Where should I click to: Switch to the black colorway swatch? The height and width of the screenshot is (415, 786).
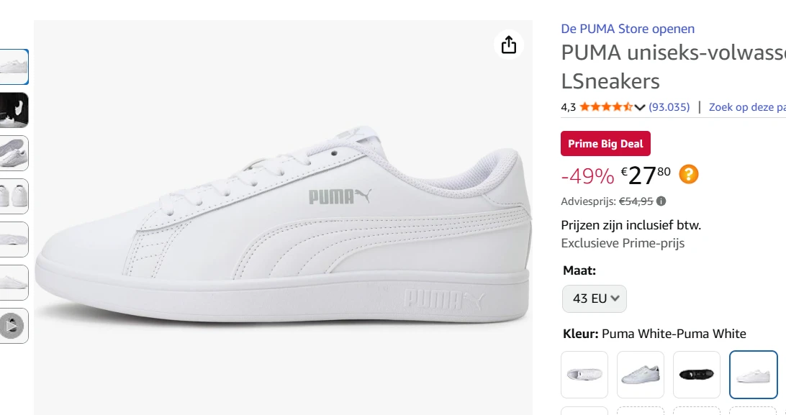[696, 374]
